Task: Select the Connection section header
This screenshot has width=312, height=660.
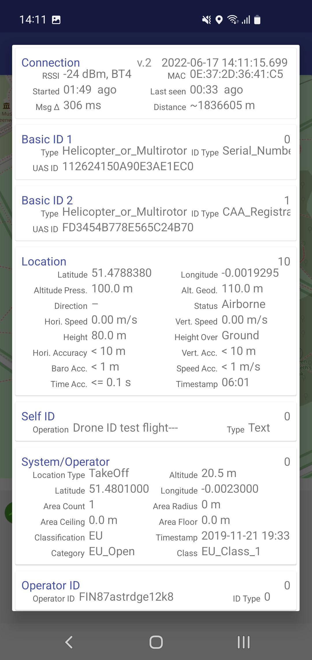Action: click(51, 63)
